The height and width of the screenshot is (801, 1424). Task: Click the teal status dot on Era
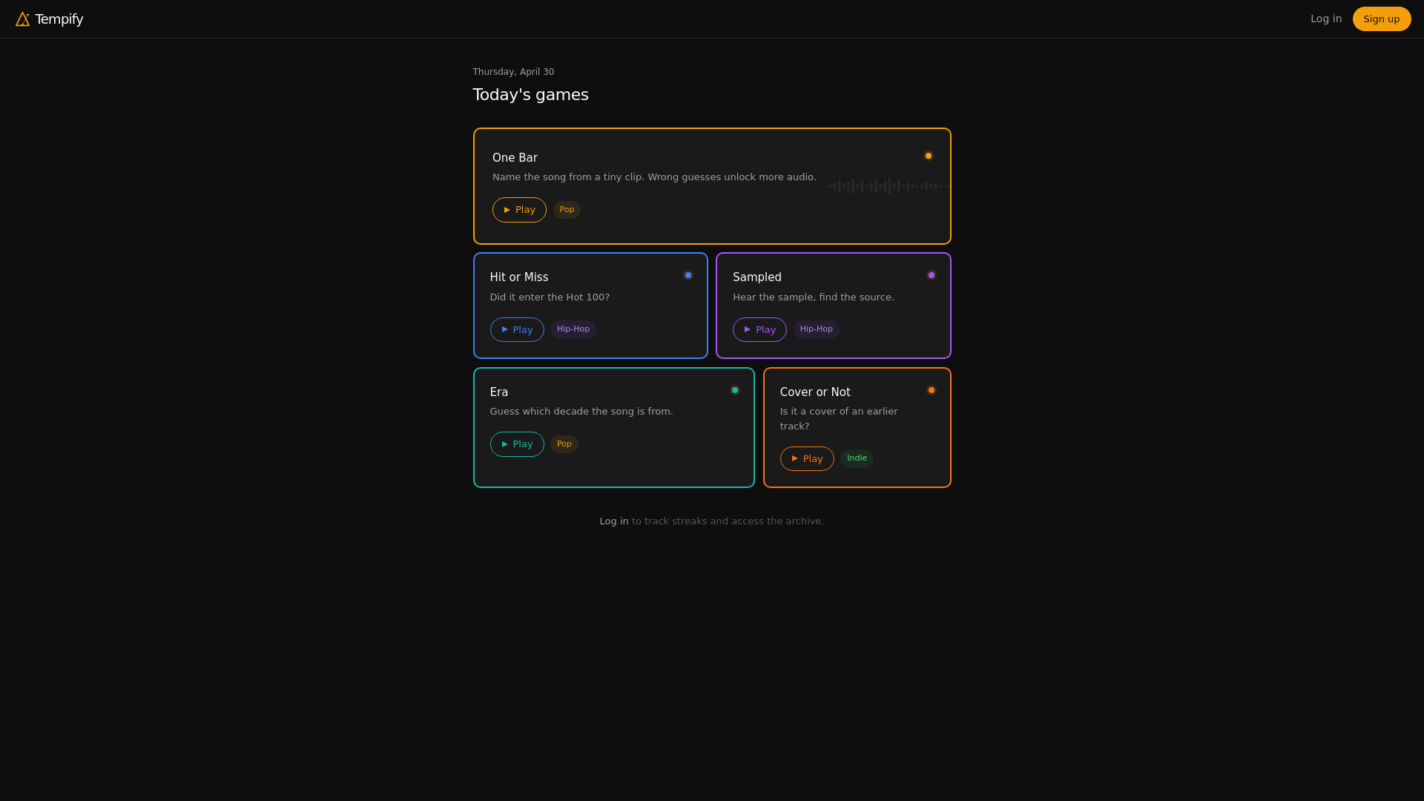point(735,390)
